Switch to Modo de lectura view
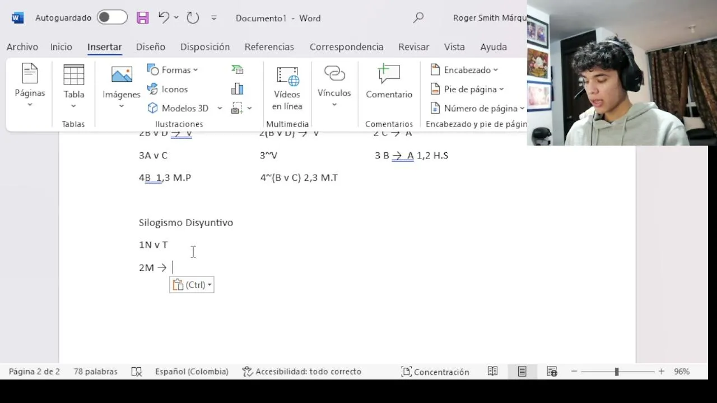Image resolution: width=717 pixels, height=403 pixels. click(x=492, y=372)
